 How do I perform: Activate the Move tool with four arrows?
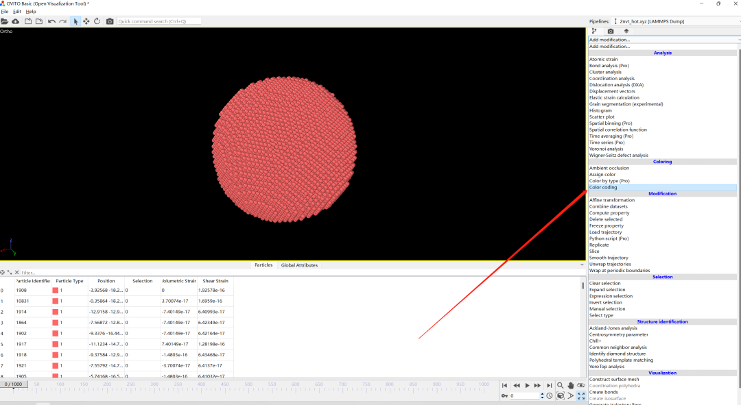(86, 21)
